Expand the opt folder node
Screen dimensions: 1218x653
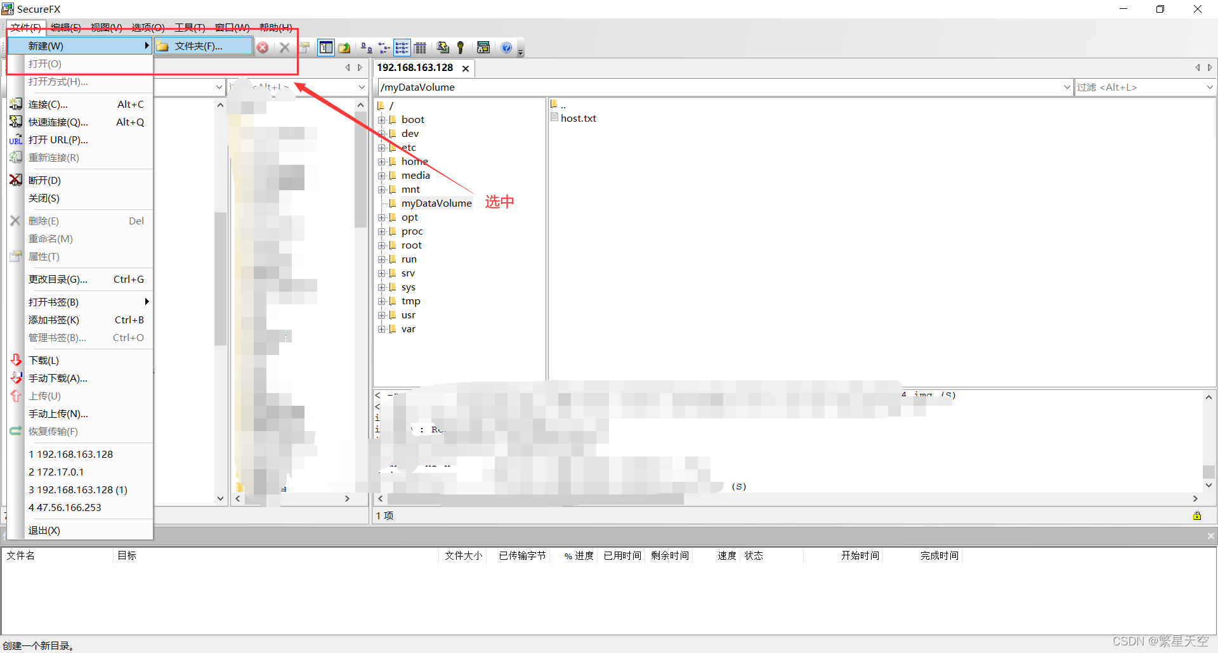[x=382, y=217]
